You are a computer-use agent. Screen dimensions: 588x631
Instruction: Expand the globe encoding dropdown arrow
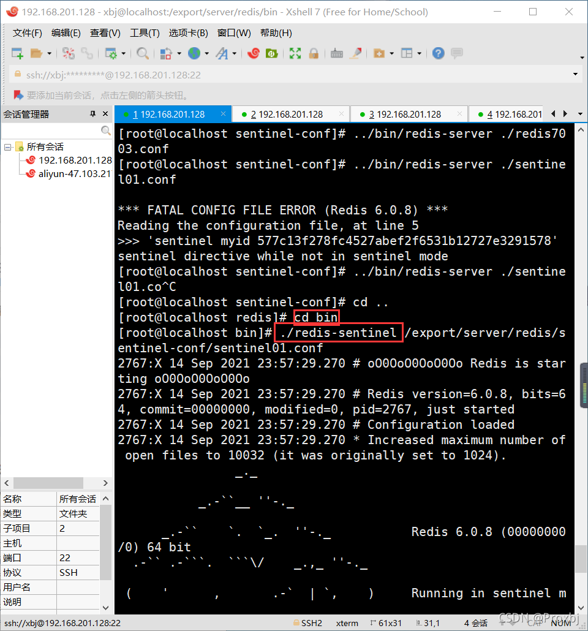206,53
